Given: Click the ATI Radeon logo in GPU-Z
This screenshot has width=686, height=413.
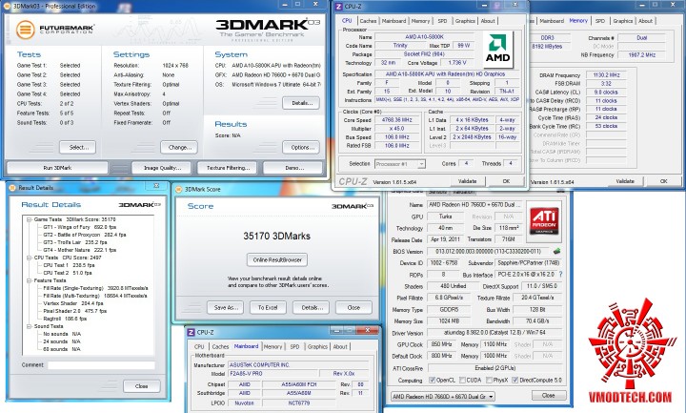Looking at the screenshot, I should click(x=544, y=221).
